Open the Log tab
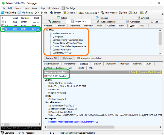Image resolution: width=164 pixels, height=135 pixels. (x=154, y=22)
